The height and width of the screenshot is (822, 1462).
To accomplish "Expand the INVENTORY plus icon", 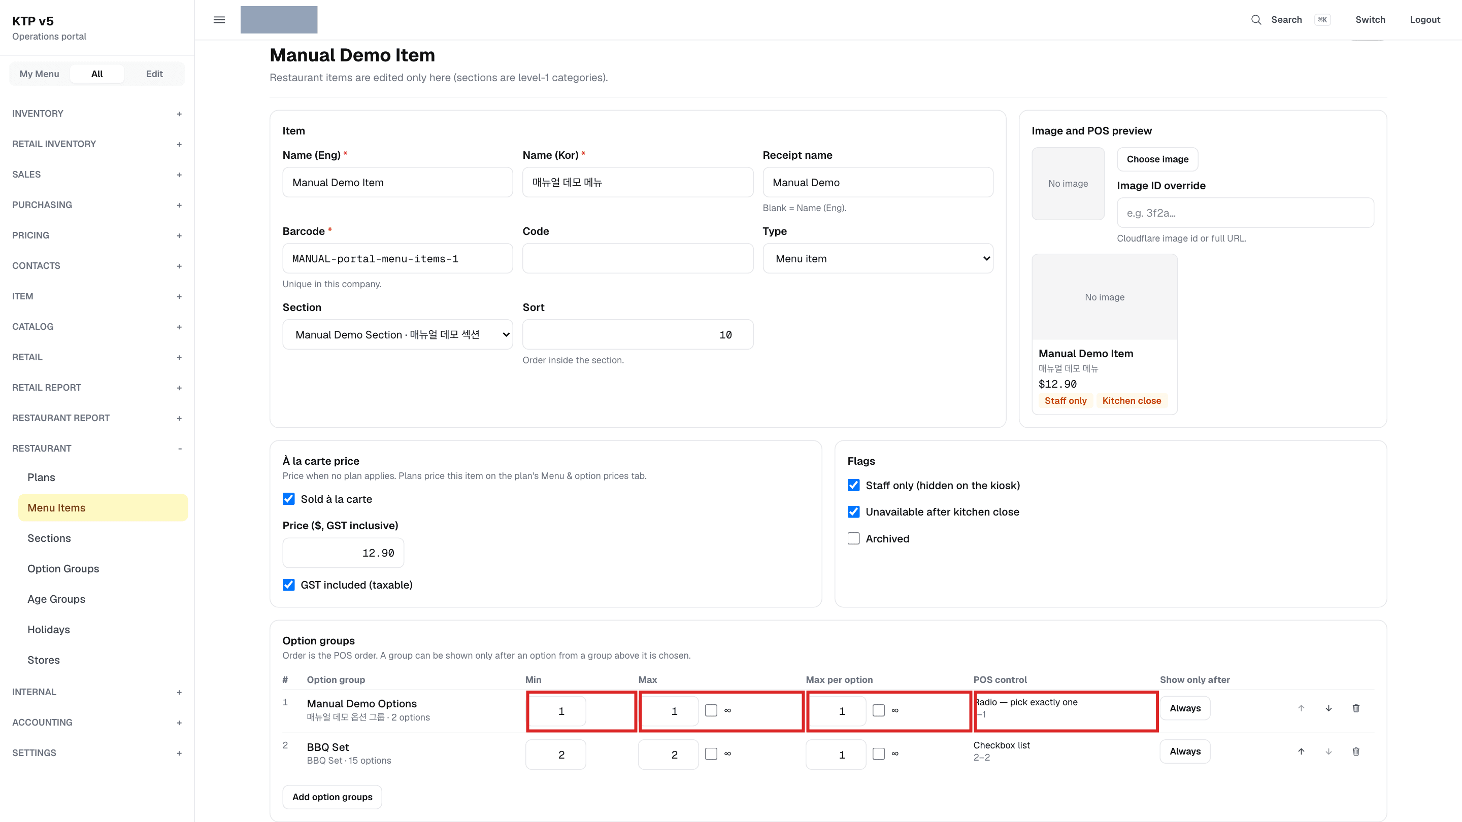I will coord(179,114).
